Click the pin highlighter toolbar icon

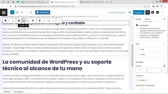pos(33,21)
